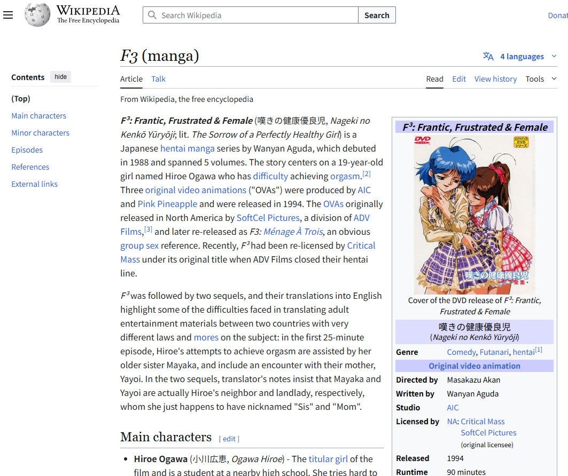
Task: Select the Read tab
Action: point(434,79)
